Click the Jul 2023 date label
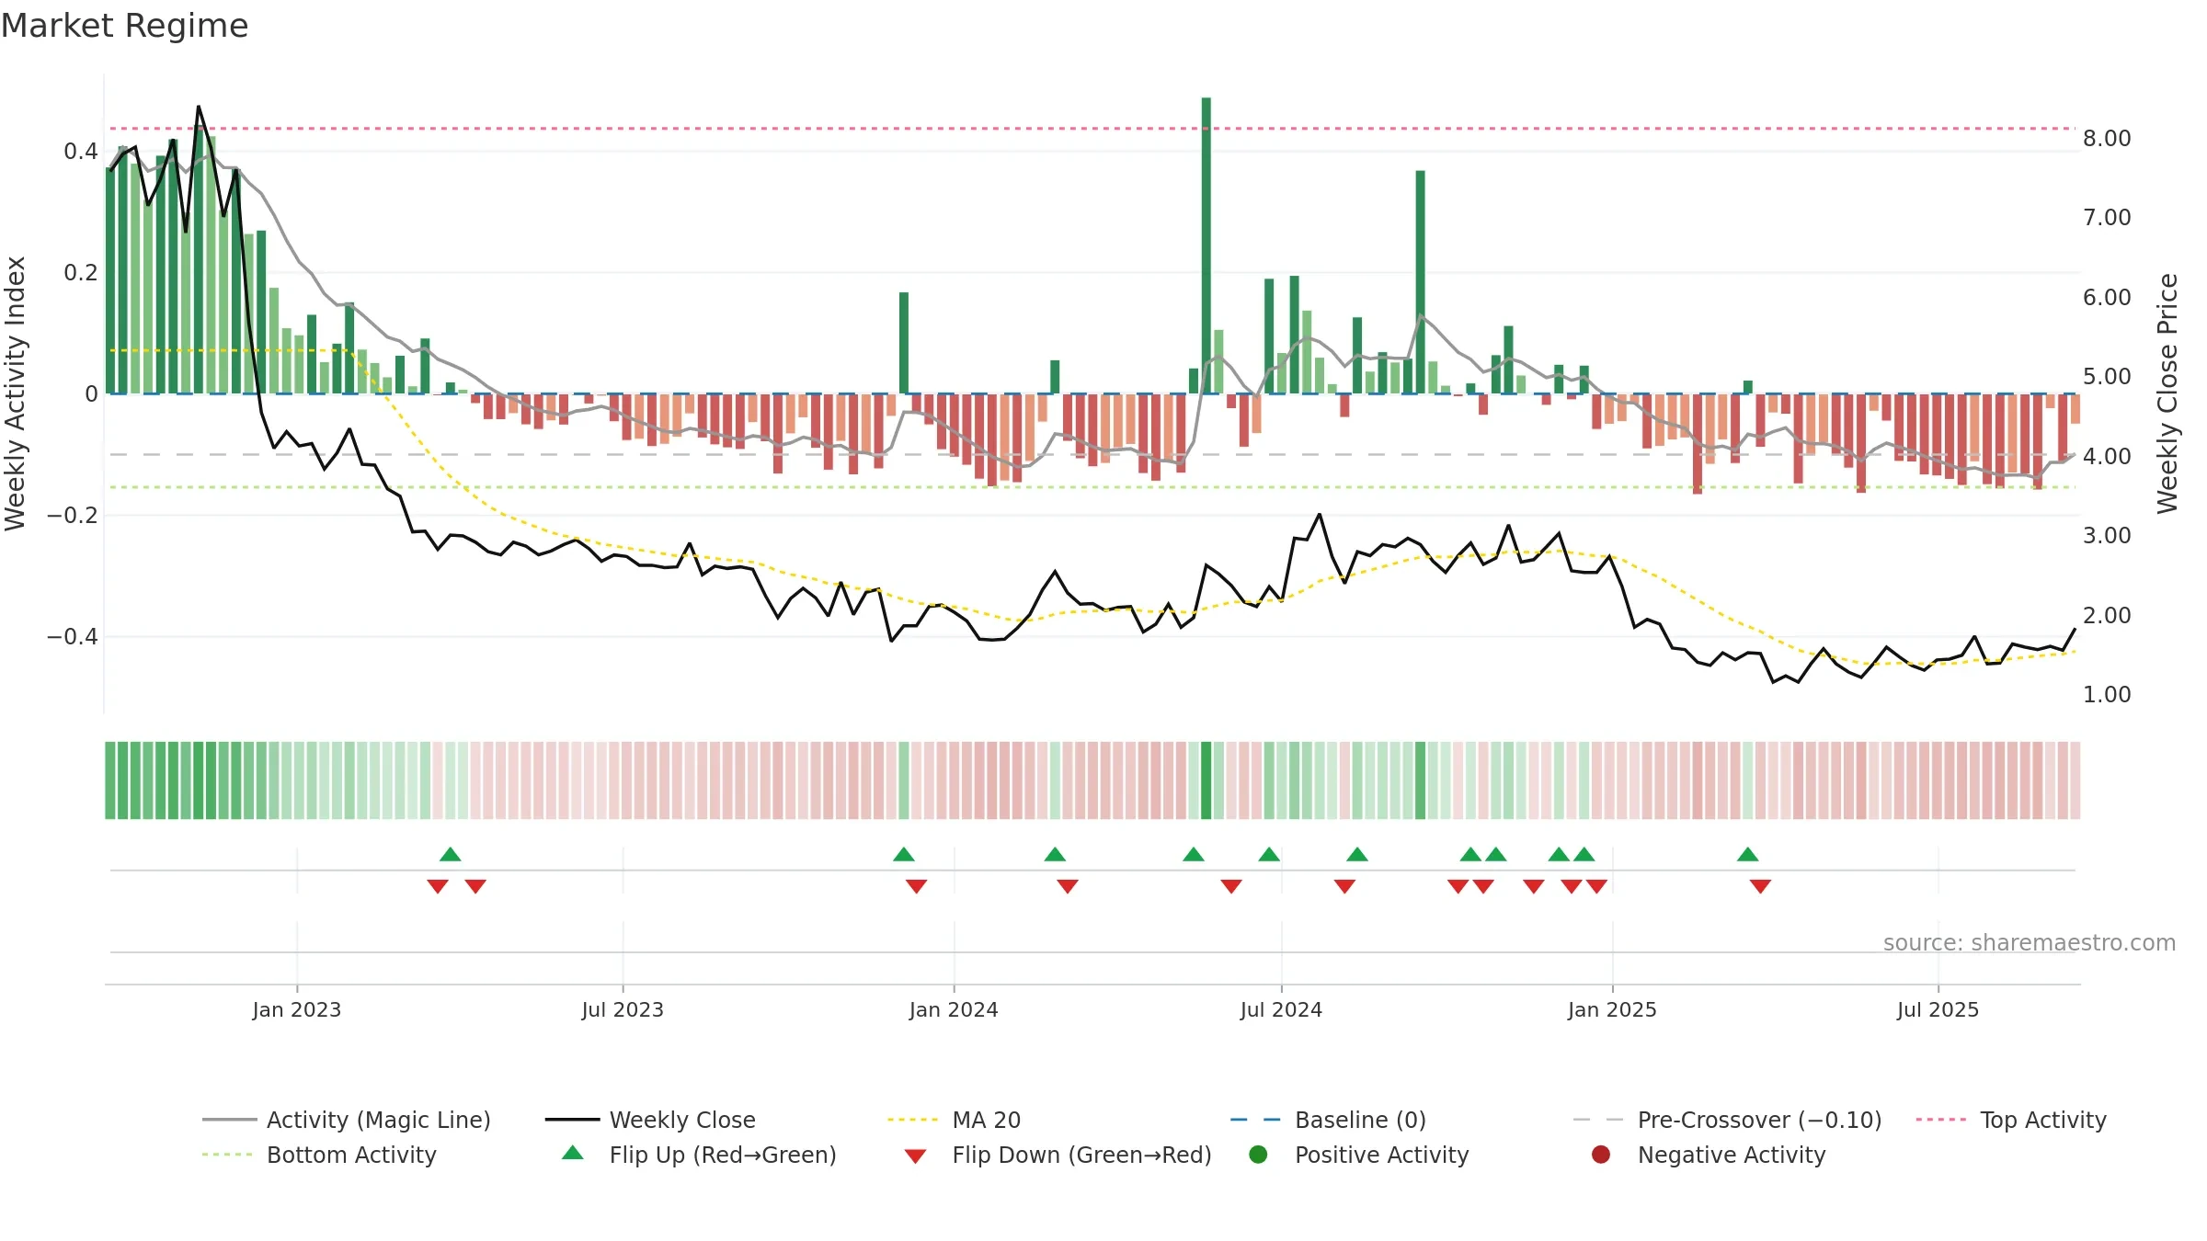 (x=623, y=1009)
